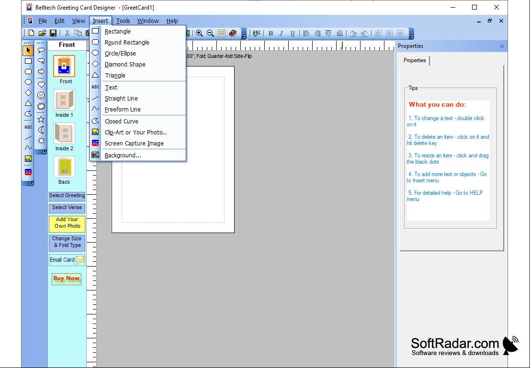Toggle Italic formatting
Screen dimensions: 530x368
click(x=281, y=33)
